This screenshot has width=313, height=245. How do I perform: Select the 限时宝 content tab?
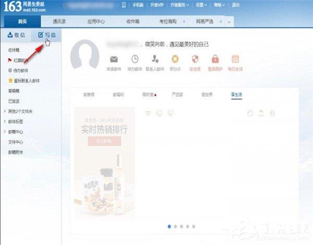click(x=148, y=95)
